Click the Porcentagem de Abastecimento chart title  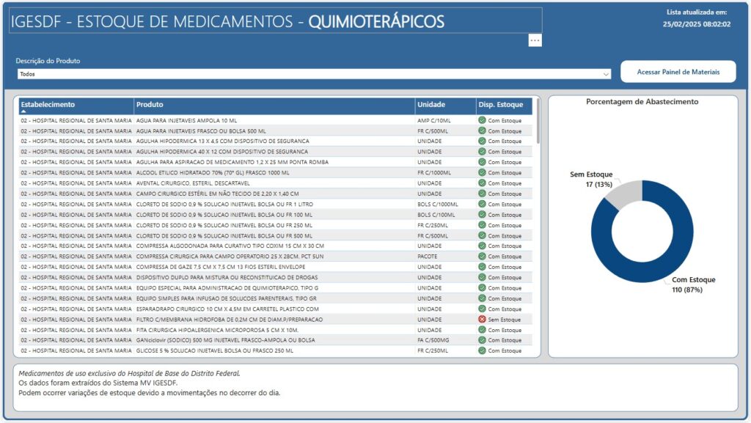point(642,101)
